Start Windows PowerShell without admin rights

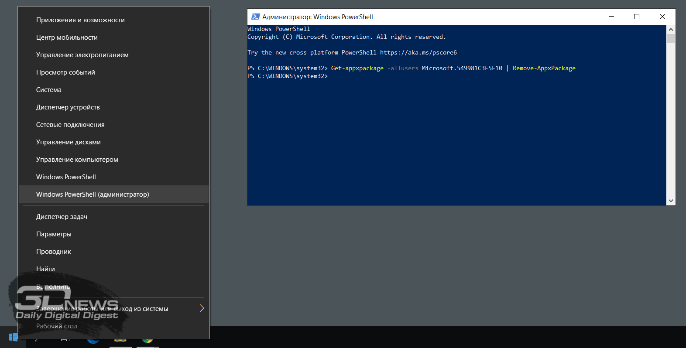[x=113, y=177]
